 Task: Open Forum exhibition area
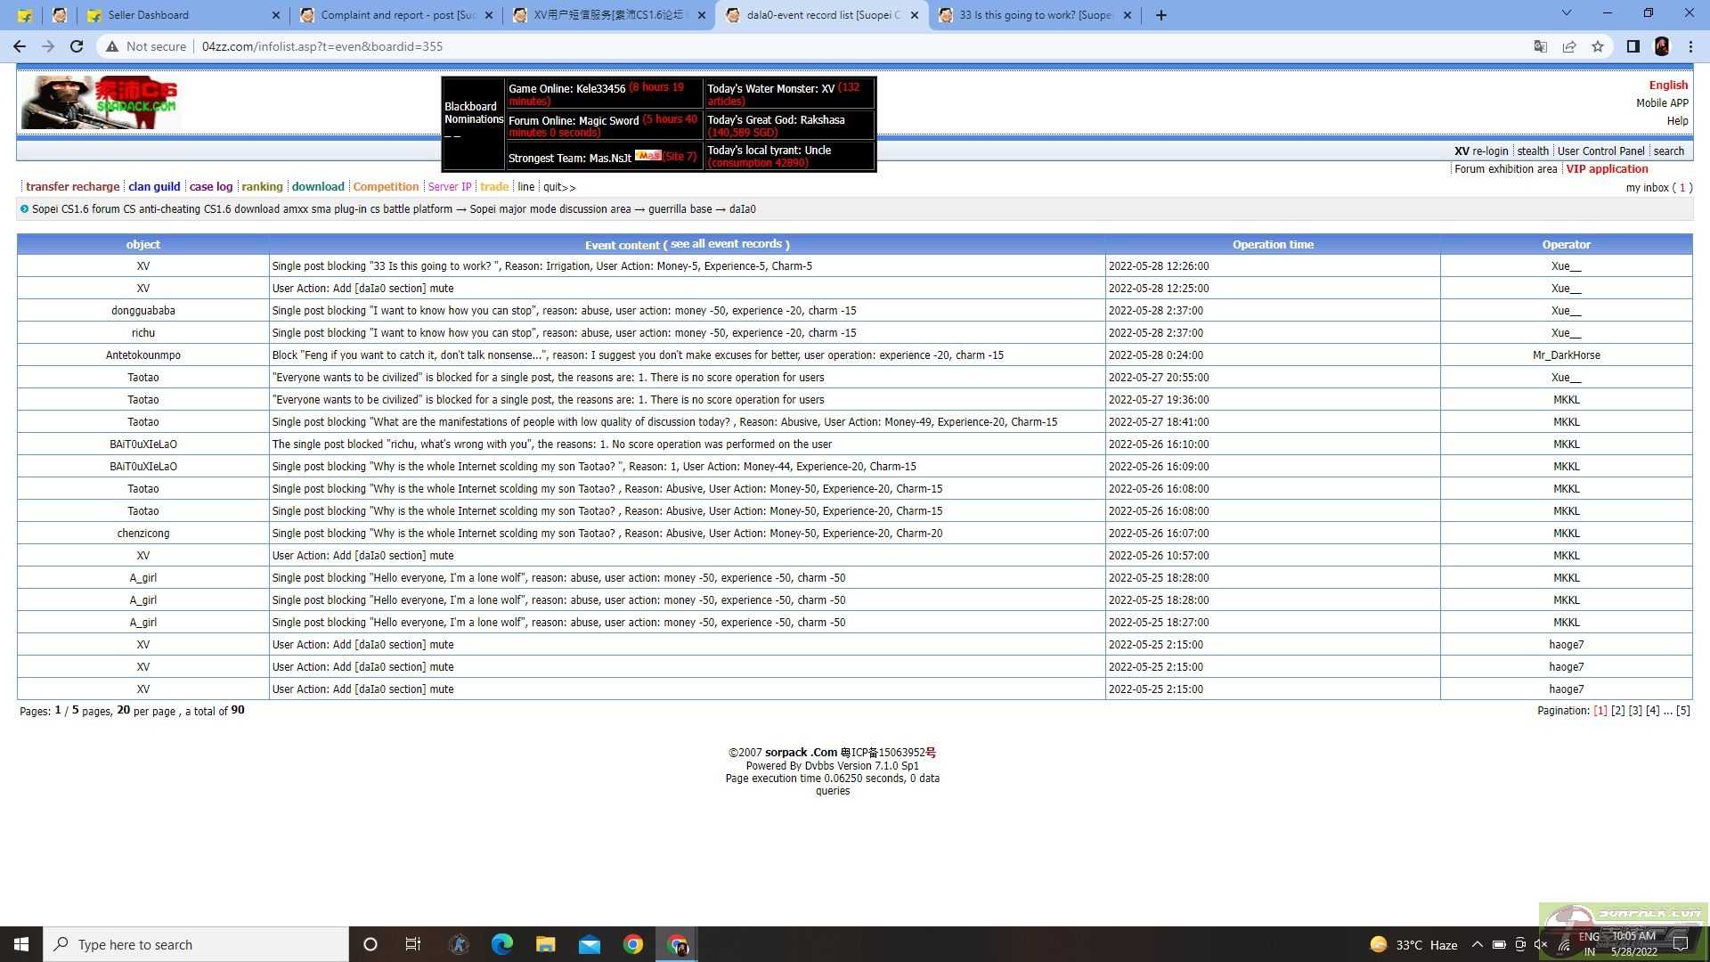tap(1506, 169)
